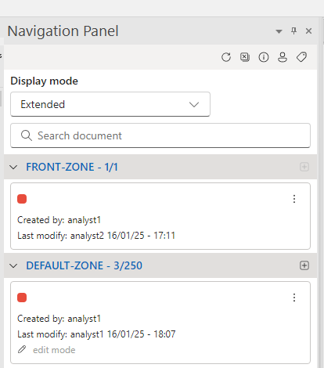Collapse the DEFAULT-ZONE section chevron
Screen dimensions: 324x368
[13, 265]
